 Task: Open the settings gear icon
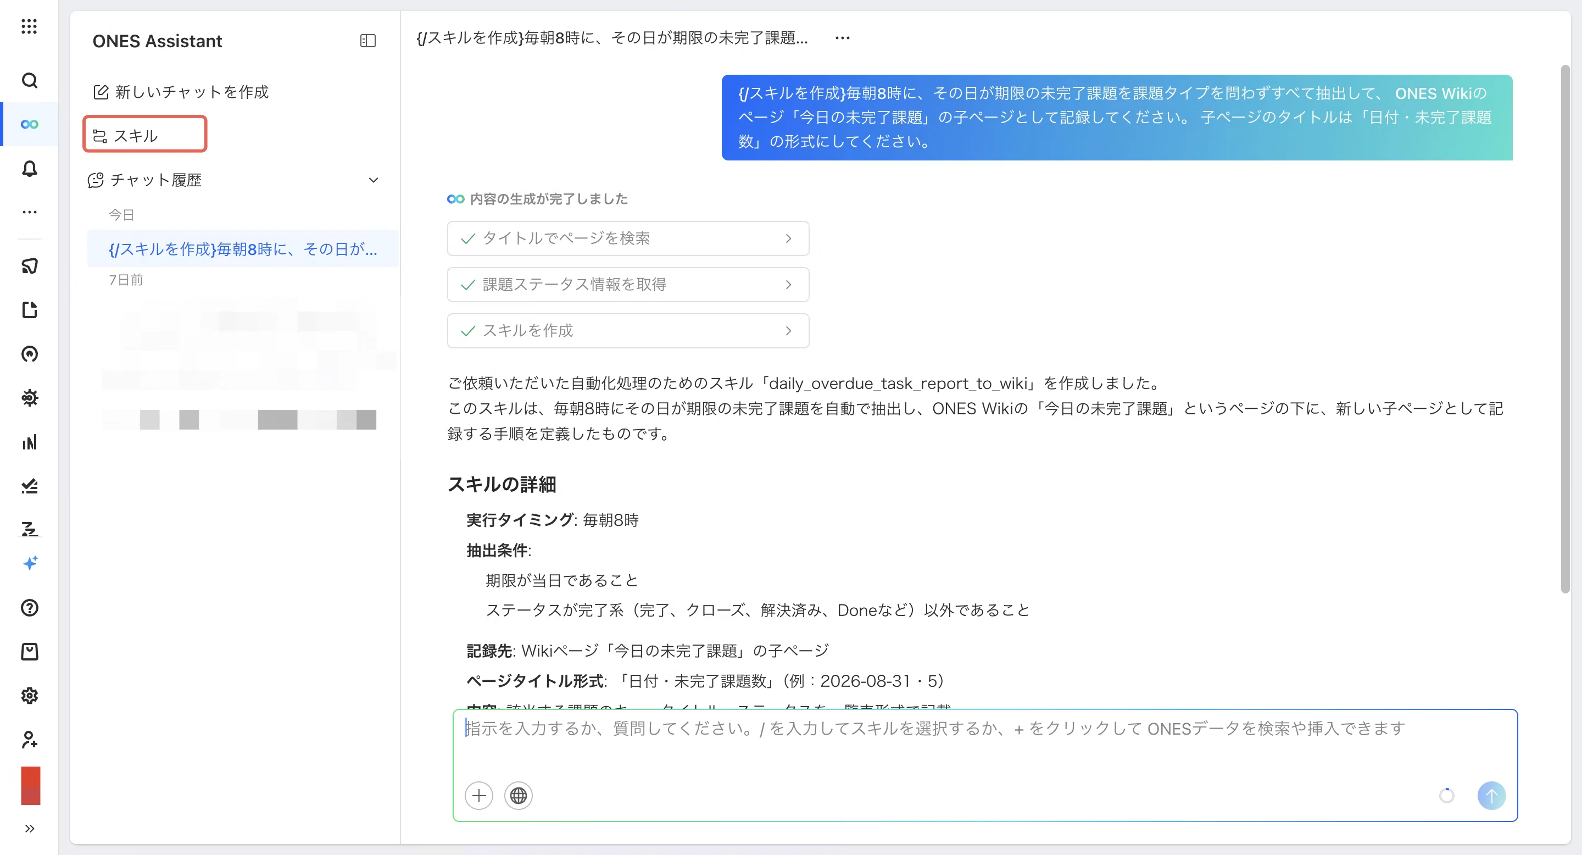coord(30,695)
